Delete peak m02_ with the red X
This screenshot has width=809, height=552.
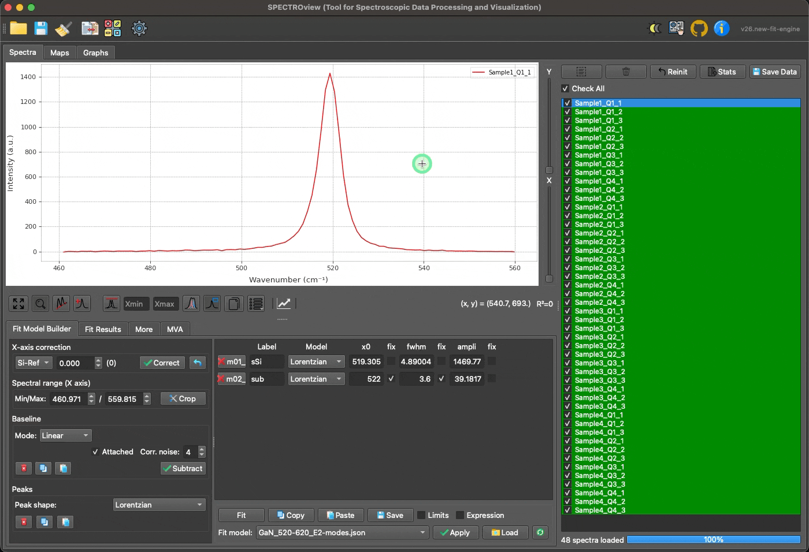point(221,379)
